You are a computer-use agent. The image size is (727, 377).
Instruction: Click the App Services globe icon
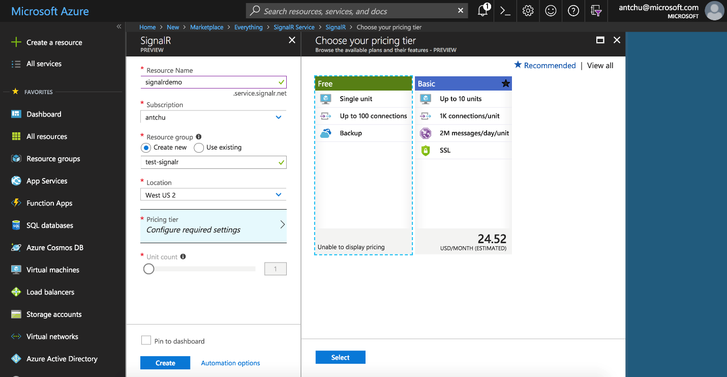16,181
